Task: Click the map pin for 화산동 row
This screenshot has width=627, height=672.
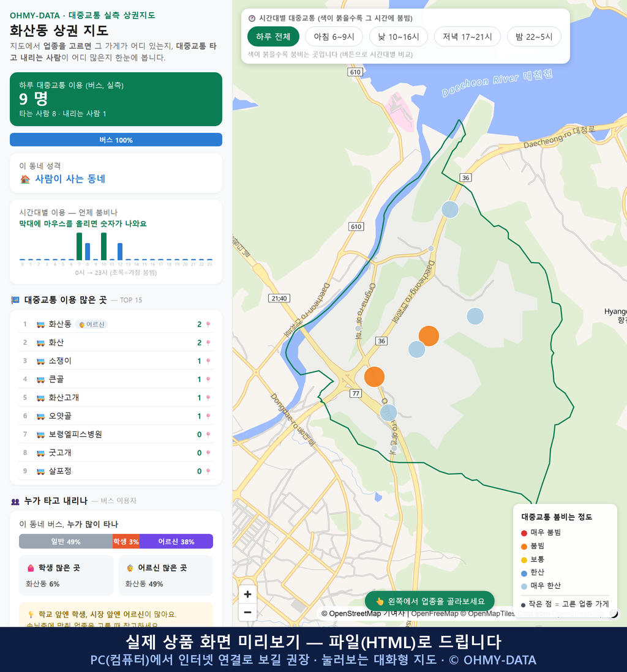Action: pyautogui.click(x=208, y=324)
